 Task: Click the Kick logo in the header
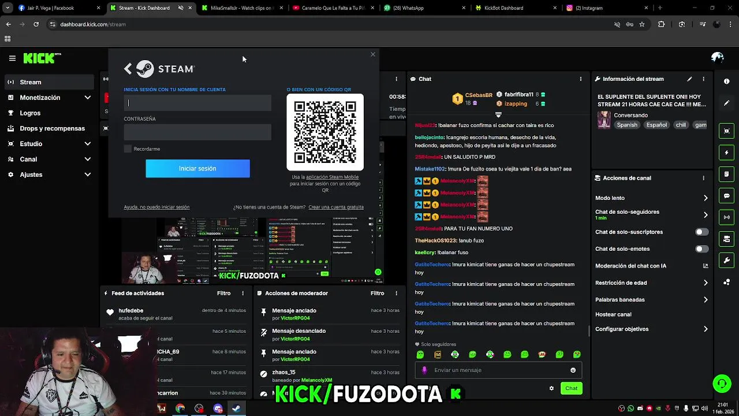click(42, 58)
